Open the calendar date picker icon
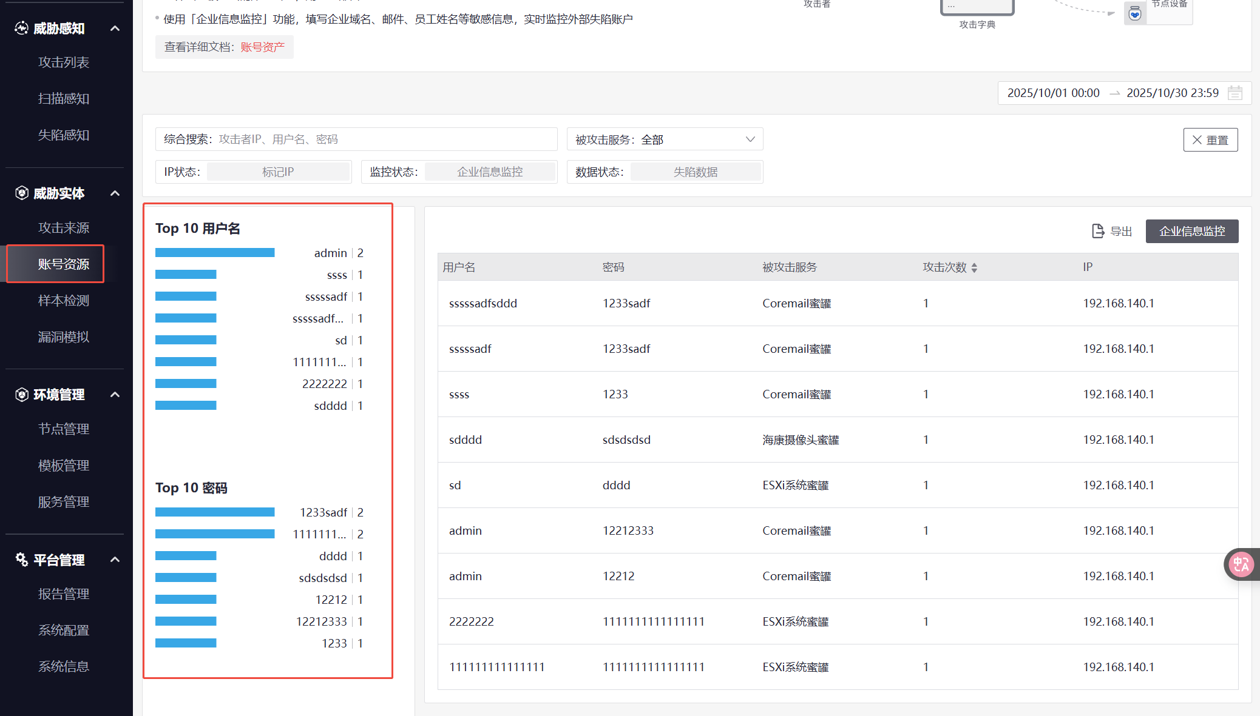This screenshot has width=1260, height=716. (x=1235, y=93)
